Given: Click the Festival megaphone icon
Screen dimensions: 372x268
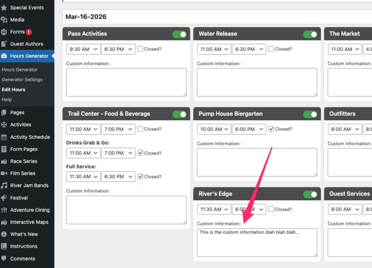Looking at the screenshot, I should pyautogui.click(x=4, y=198).
